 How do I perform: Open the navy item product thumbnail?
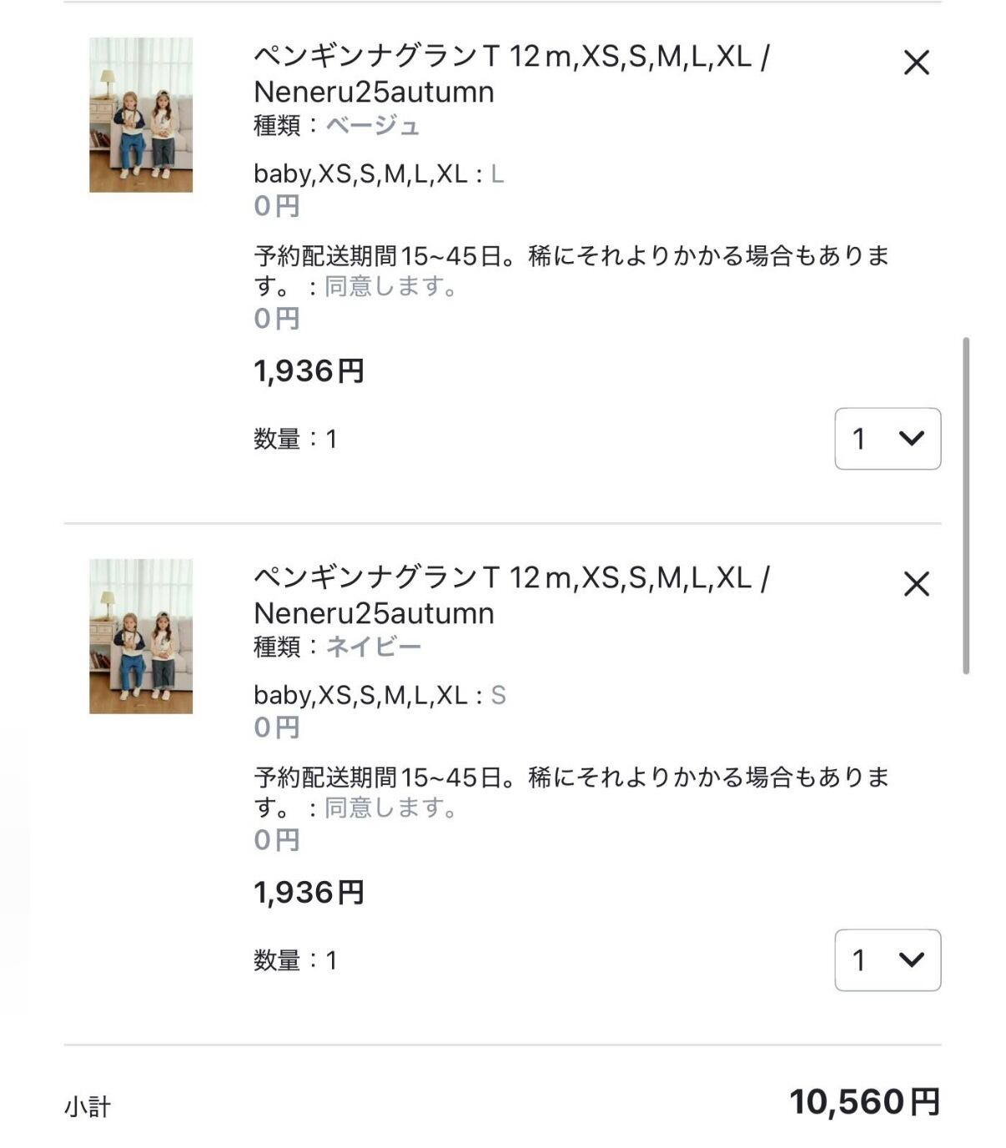coord(141,637)
